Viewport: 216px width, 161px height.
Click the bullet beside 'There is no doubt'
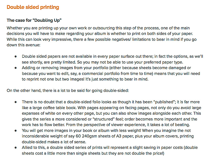click(15, 102)
